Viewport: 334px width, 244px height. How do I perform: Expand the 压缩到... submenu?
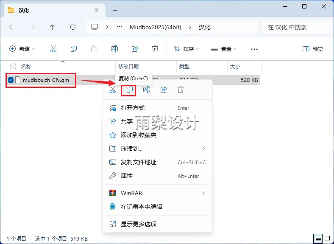[203, 149]
